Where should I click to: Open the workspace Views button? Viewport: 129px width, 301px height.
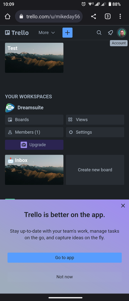coord(95,120)
